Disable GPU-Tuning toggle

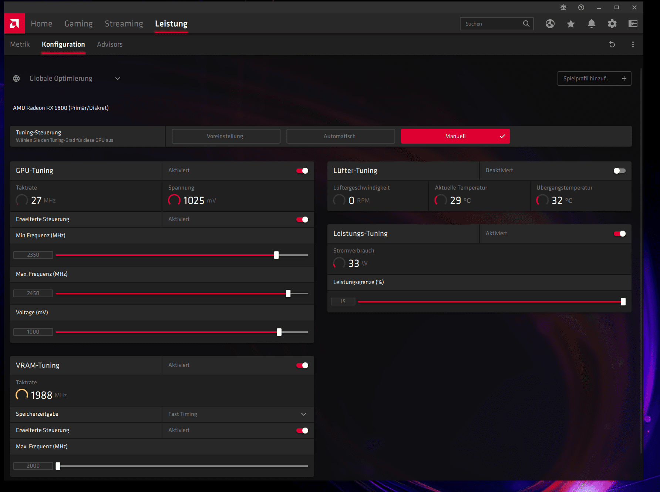point(302,171)
